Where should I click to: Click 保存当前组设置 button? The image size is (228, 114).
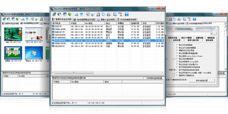(202, 80)
